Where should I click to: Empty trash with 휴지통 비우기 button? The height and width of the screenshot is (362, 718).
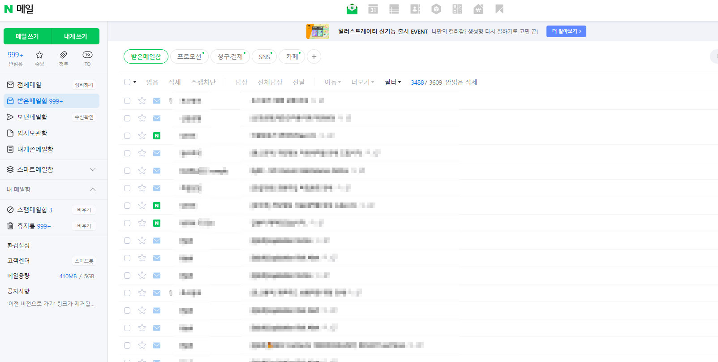point(84,226)
